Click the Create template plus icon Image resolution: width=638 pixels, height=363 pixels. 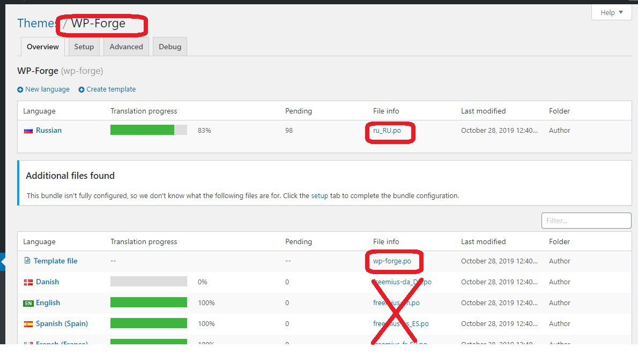coord(81,89)
